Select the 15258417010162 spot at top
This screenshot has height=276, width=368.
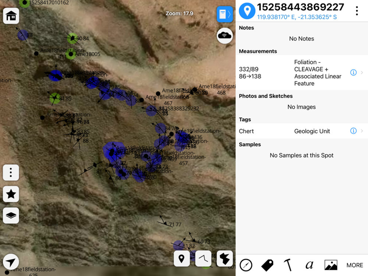[24, 3]
